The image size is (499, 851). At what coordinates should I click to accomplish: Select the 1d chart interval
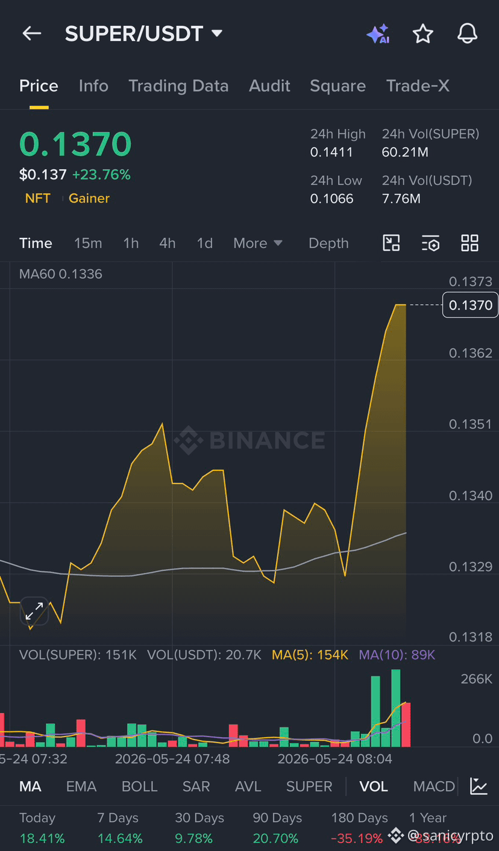tap(205, 243)
